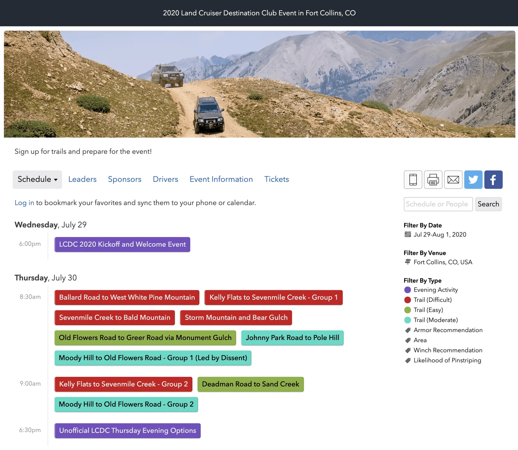The image size is (518, 450).
Task: Click the envelope email icon
Action: tap(453, 179)
